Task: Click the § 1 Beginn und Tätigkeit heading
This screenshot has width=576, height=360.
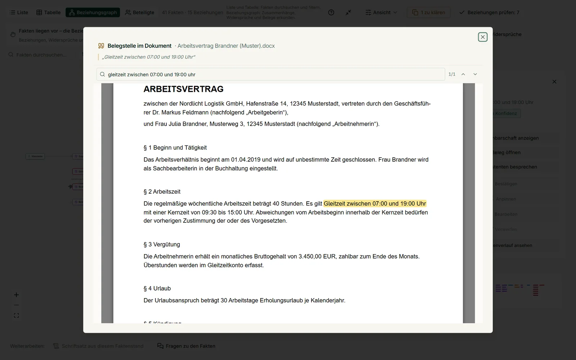Action: click(x=175, y=148)
